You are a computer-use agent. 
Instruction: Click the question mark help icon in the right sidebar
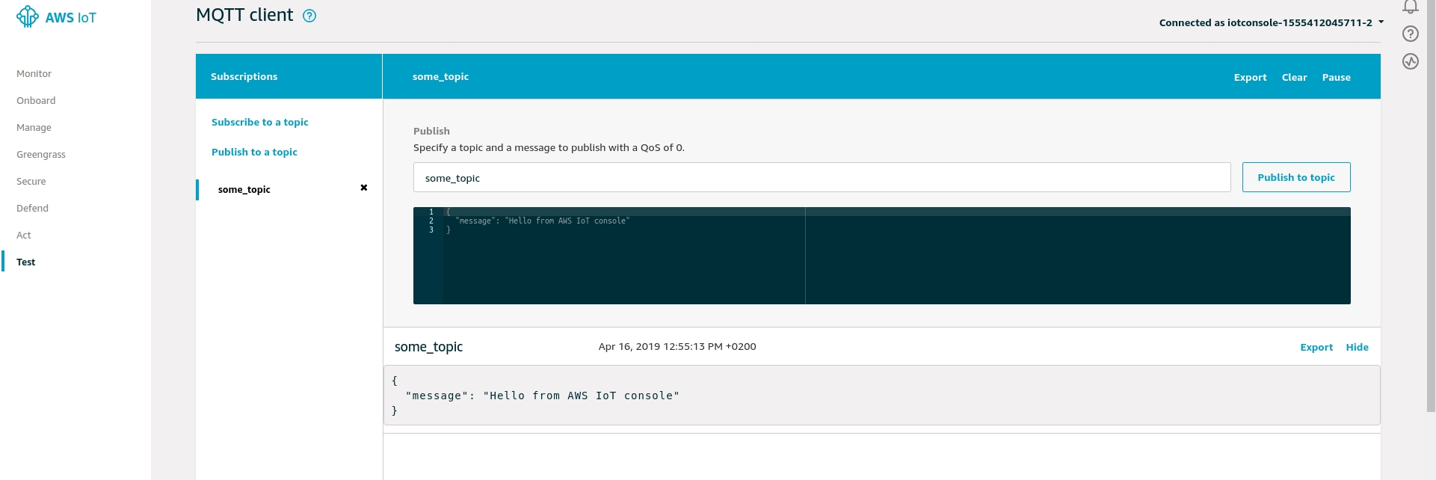1411,34
